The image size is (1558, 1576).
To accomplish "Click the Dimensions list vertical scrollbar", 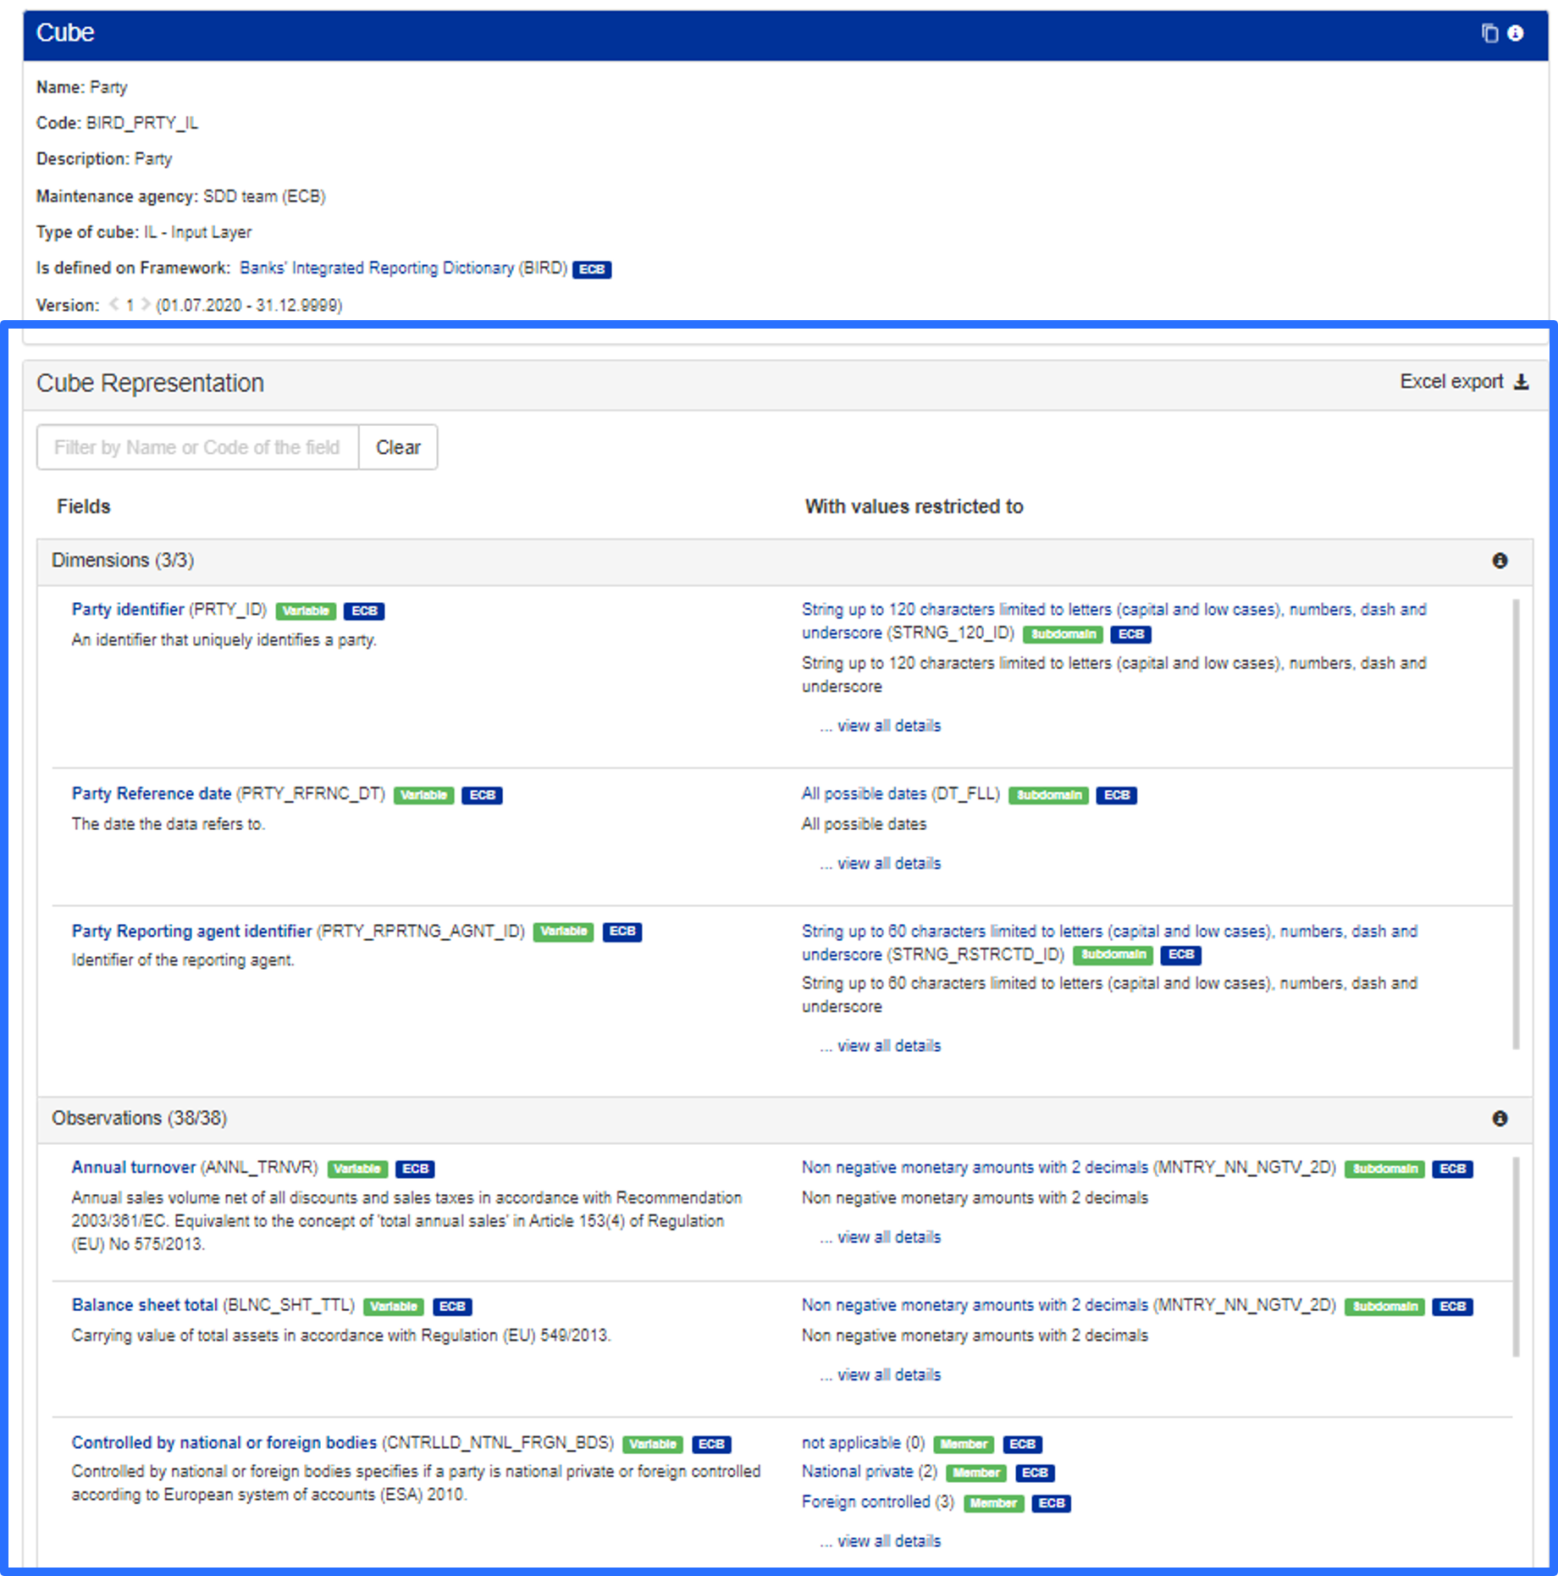I will coord(1516,821).
